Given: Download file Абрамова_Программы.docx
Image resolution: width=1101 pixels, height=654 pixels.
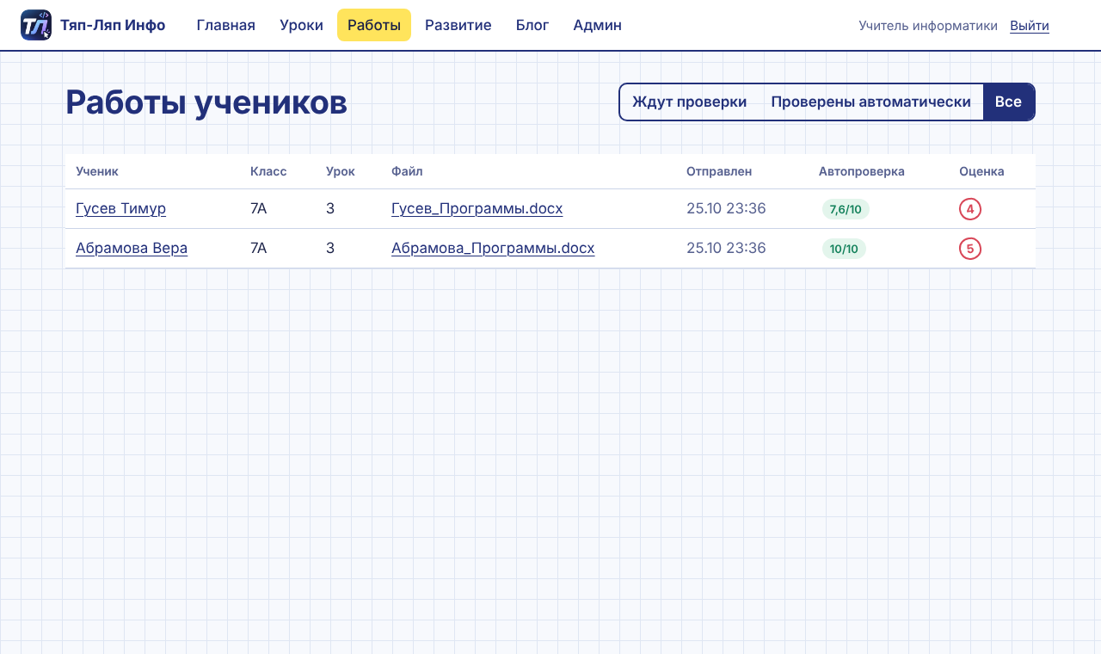Looking at the screenshot, I should pos(493,248).
